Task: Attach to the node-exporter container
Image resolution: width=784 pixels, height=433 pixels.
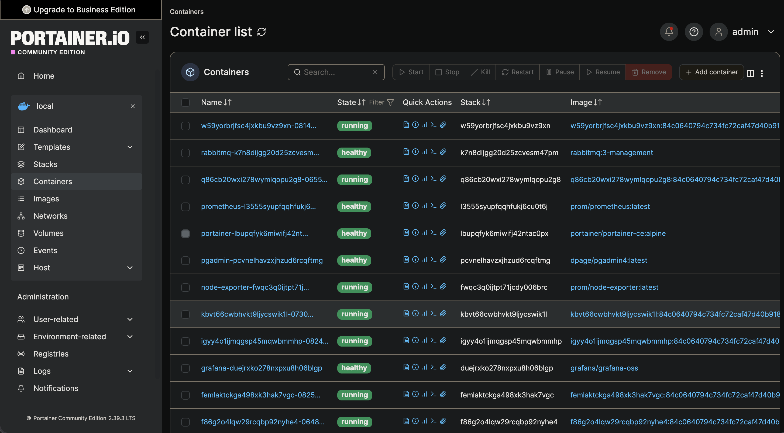Action: 443,286
